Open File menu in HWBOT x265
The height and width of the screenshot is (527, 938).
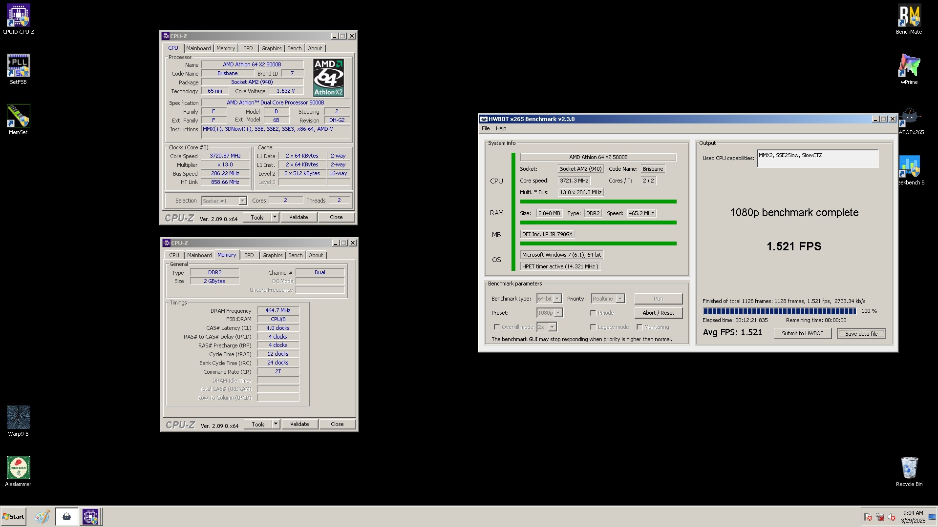click(486, 128)
